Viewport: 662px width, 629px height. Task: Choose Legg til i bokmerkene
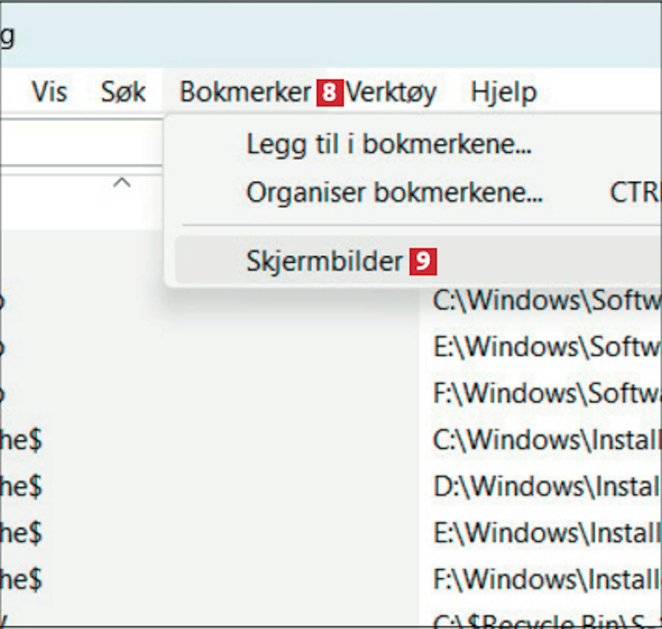389,144
